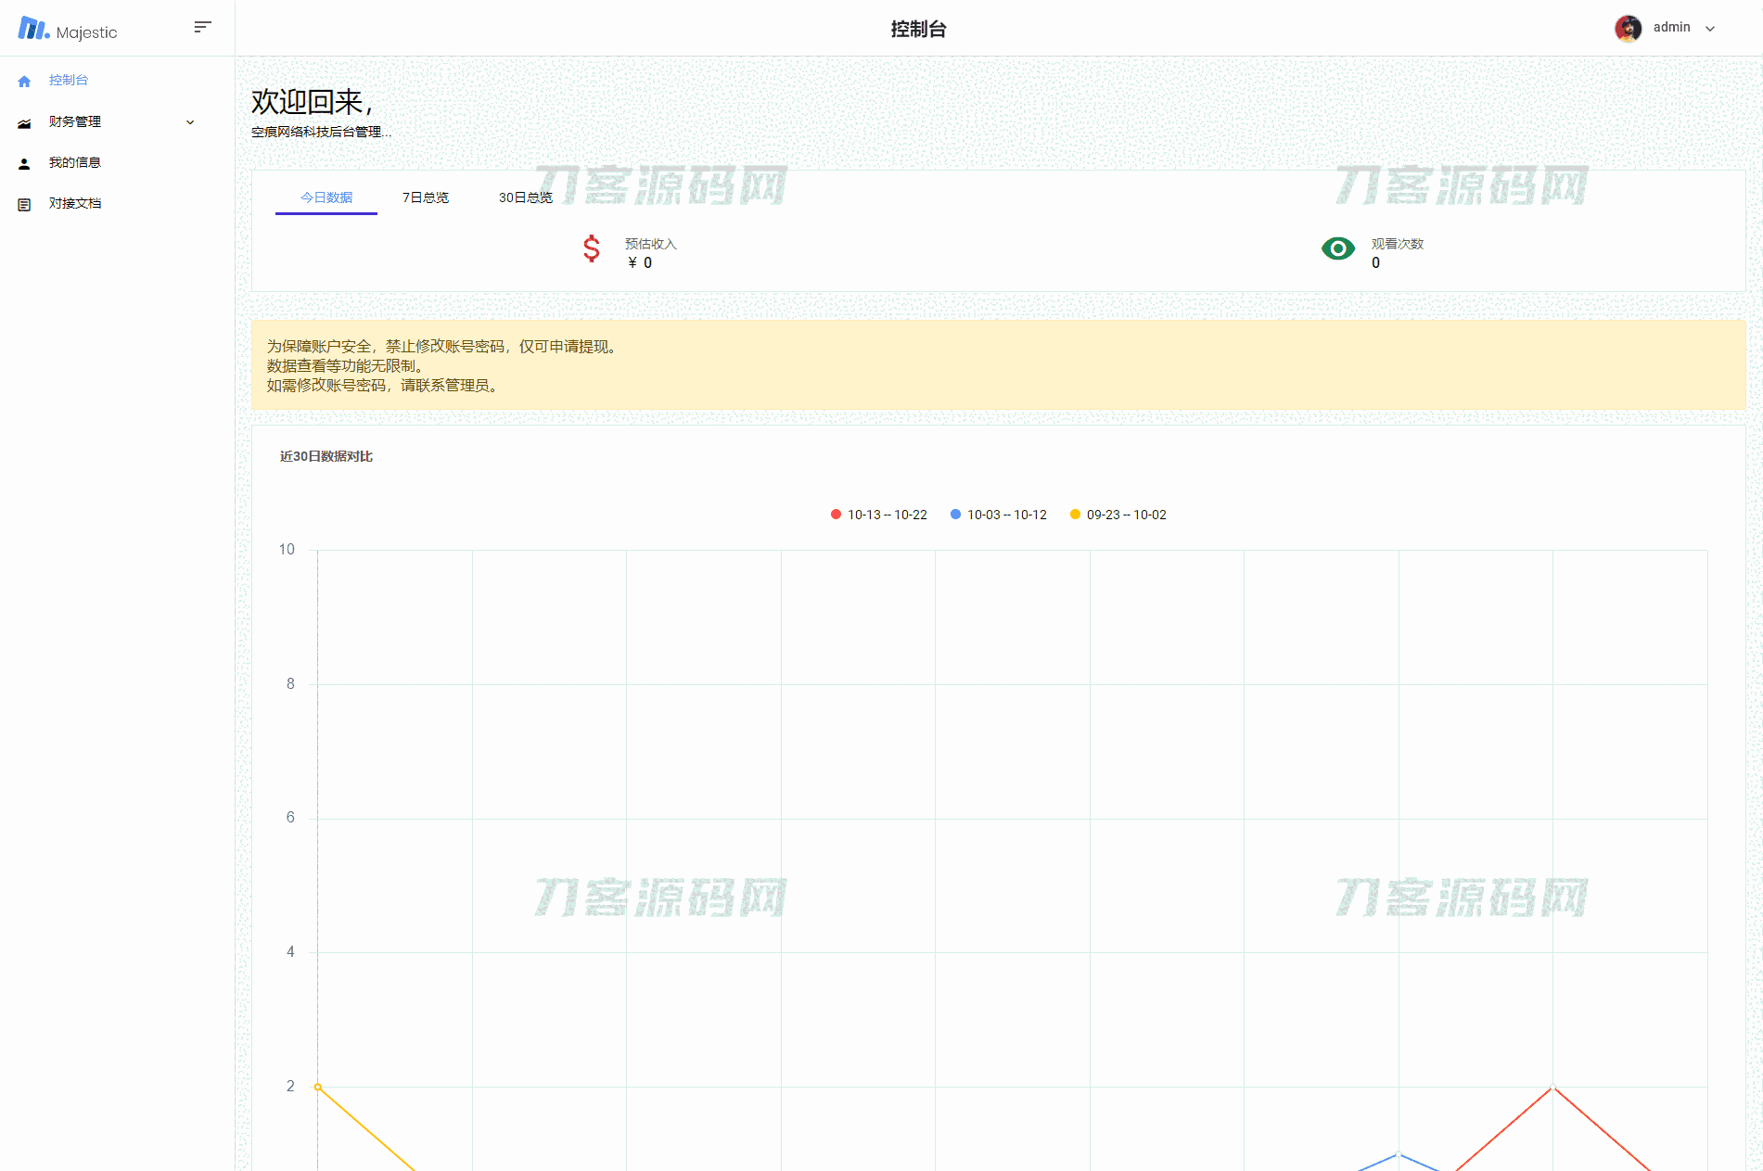Switch to the 7日总览 tab
This screenshot has width=1763, height=1171.
click(426, 197)
